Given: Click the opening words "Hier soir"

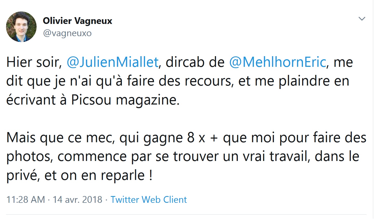Looking at the screenshot, I should click(34, 62).
